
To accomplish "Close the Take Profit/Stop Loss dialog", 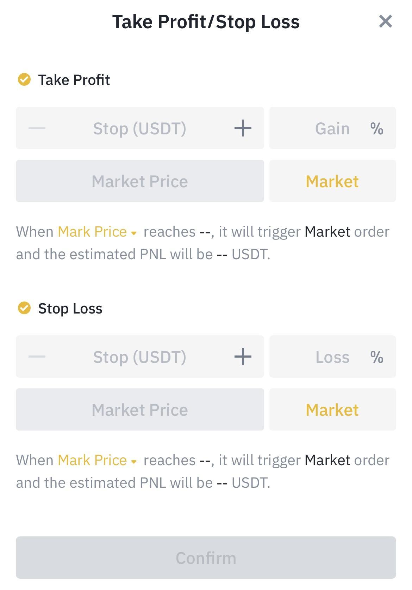I will (x=385, y=22).
